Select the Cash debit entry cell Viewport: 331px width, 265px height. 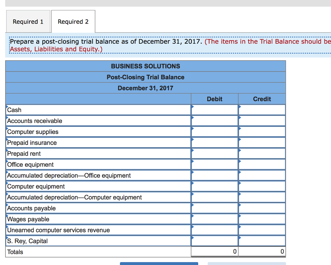click(x=214, y=110)
